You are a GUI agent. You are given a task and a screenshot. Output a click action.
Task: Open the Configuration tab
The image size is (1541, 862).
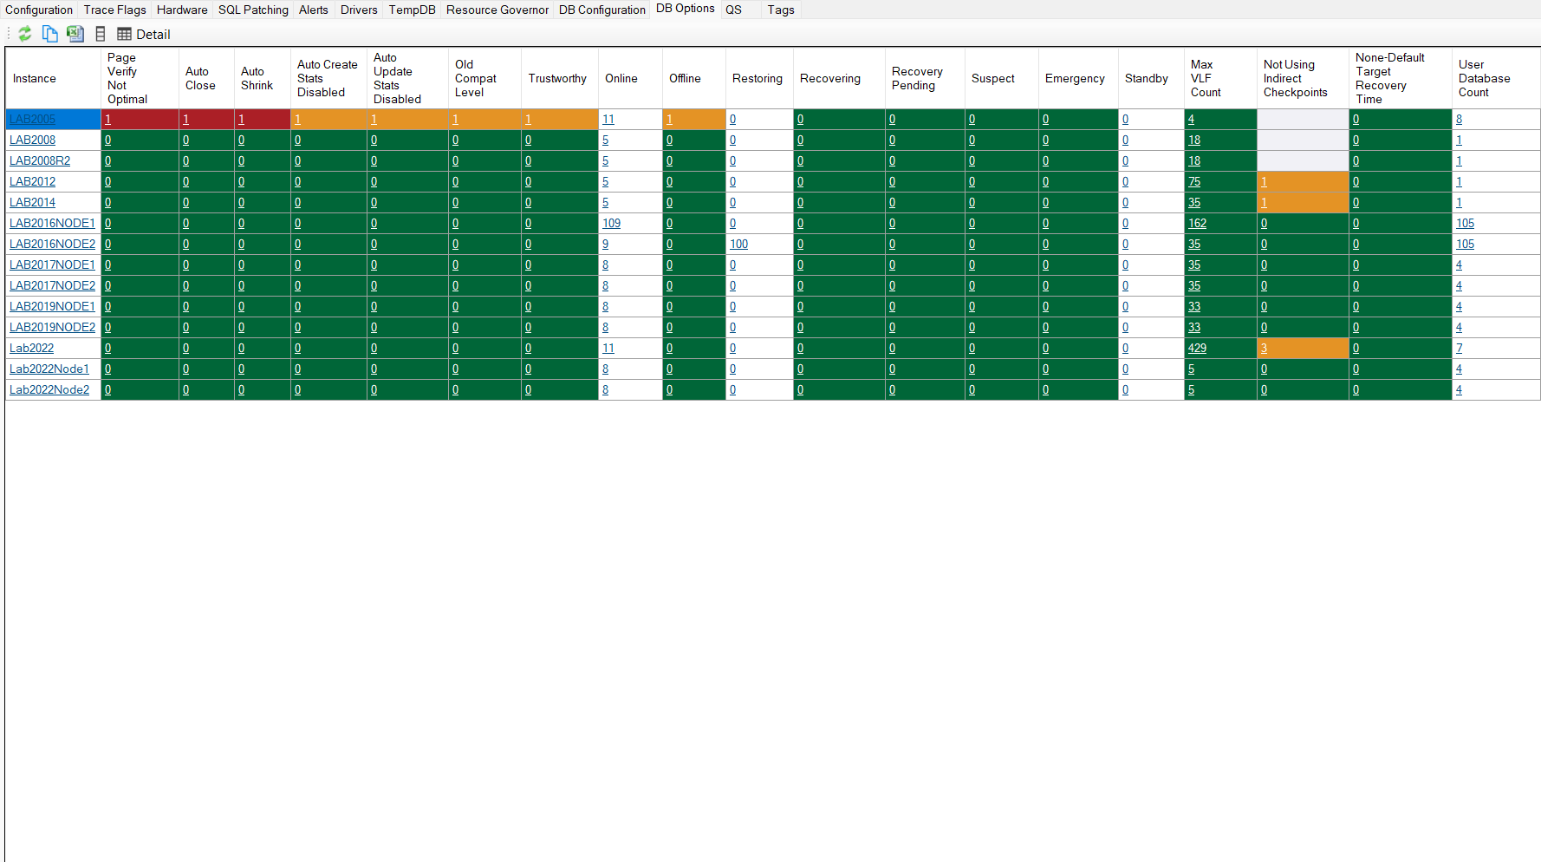[x=39, y=10]
